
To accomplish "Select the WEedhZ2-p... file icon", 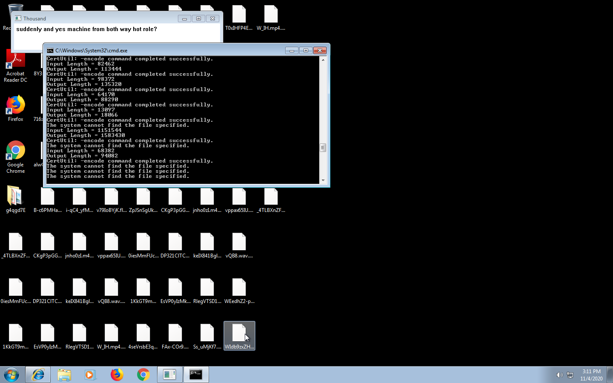I will [x=239, y=291].
